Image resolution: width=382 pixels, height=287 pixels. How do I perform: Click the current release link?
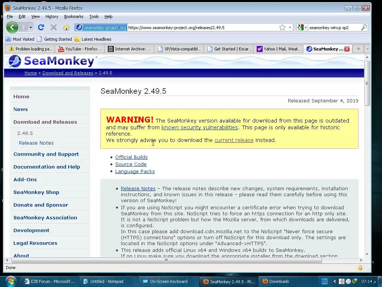234,140
